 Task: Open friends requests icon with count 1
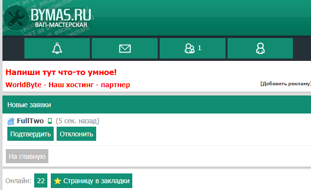[x=192, y=48]
